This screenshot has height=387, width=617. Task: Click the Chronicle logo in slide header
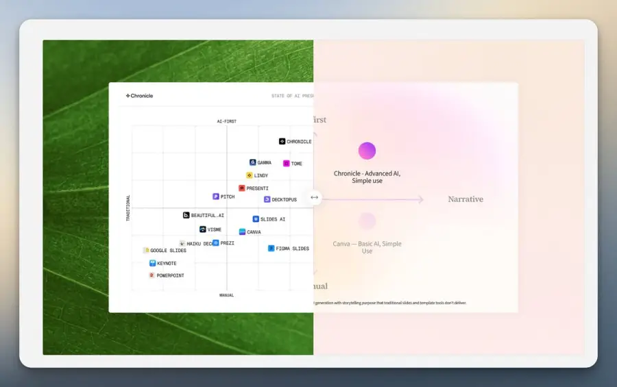pos(139,96)
